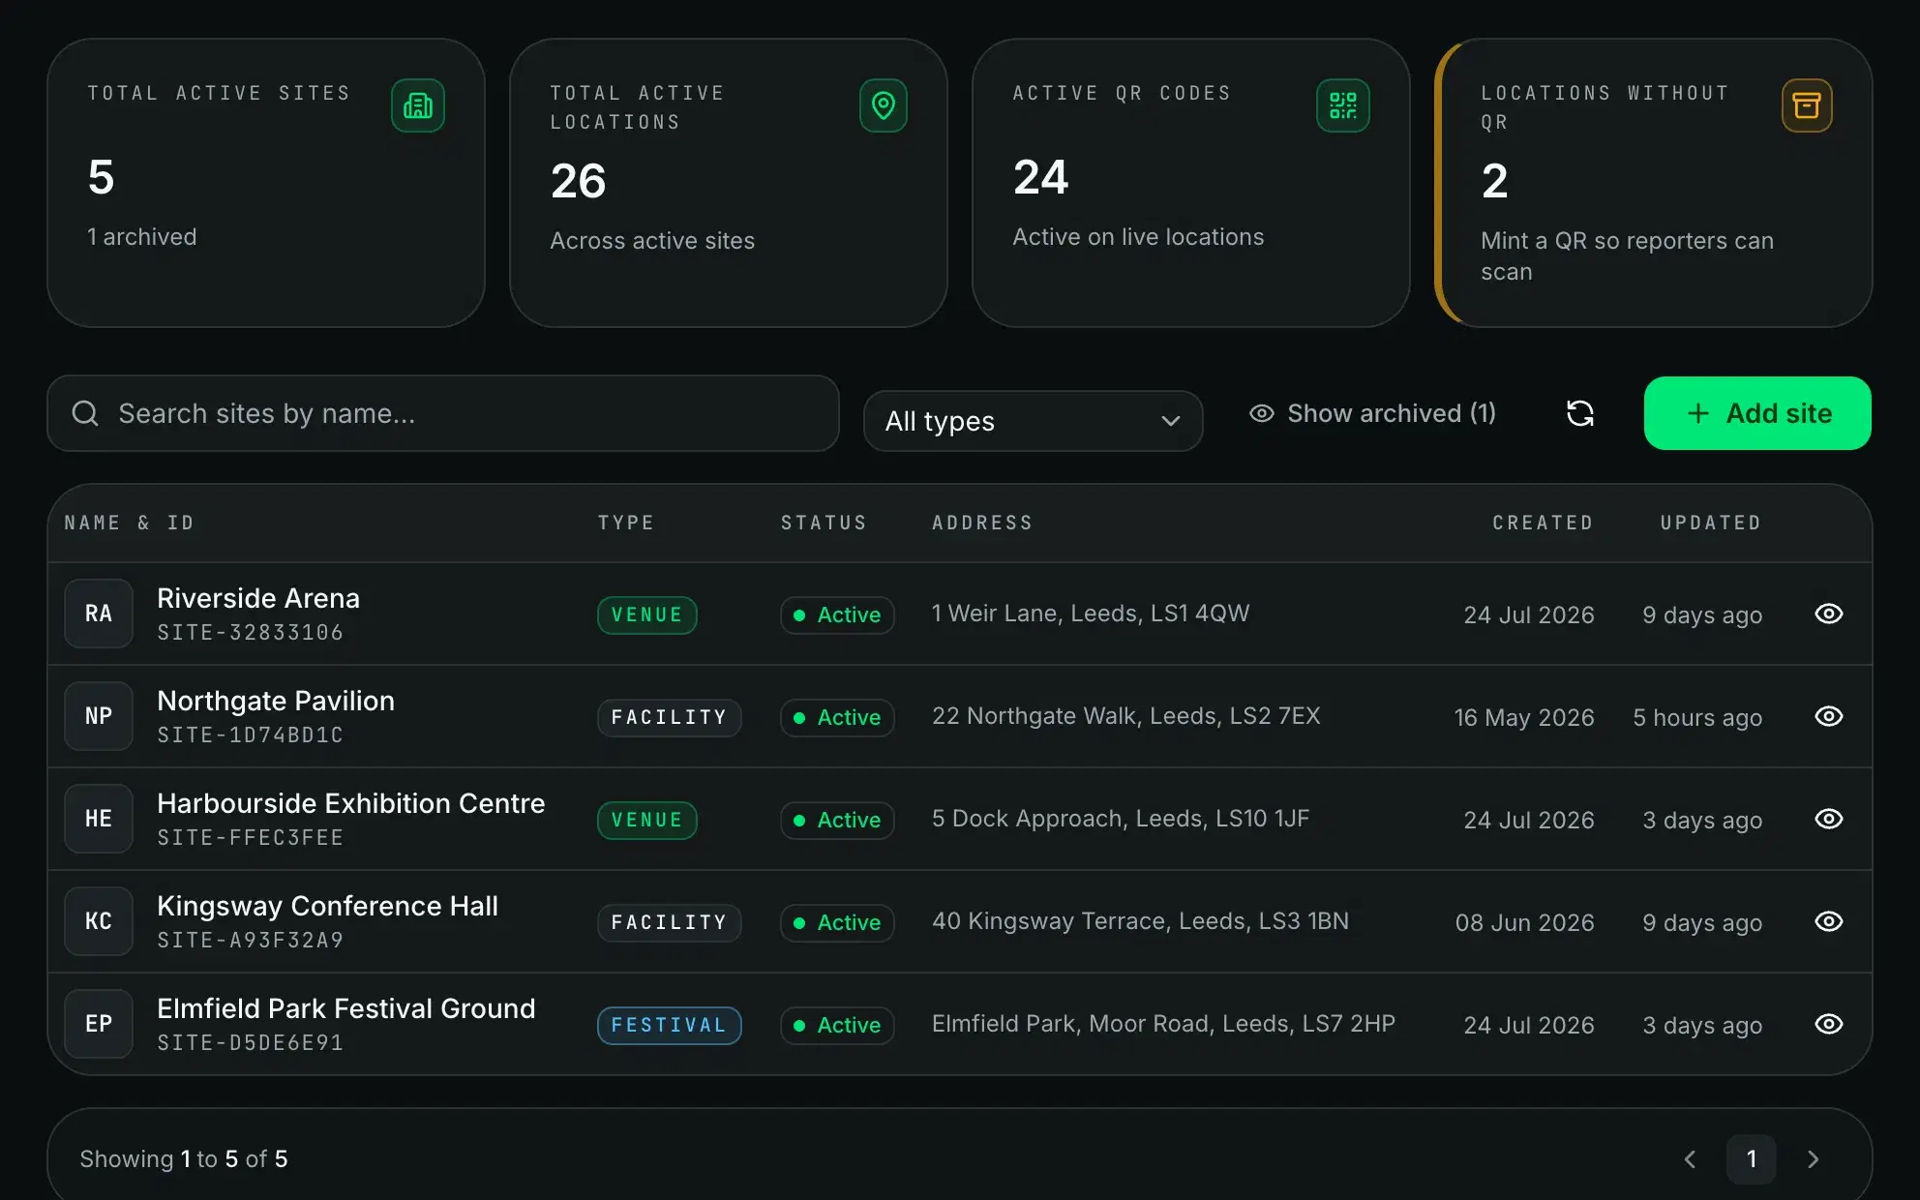Click the Active status on Kingsway Conference Hall row
Viewport: 1920px width, 1200px height.
point(837,922)
